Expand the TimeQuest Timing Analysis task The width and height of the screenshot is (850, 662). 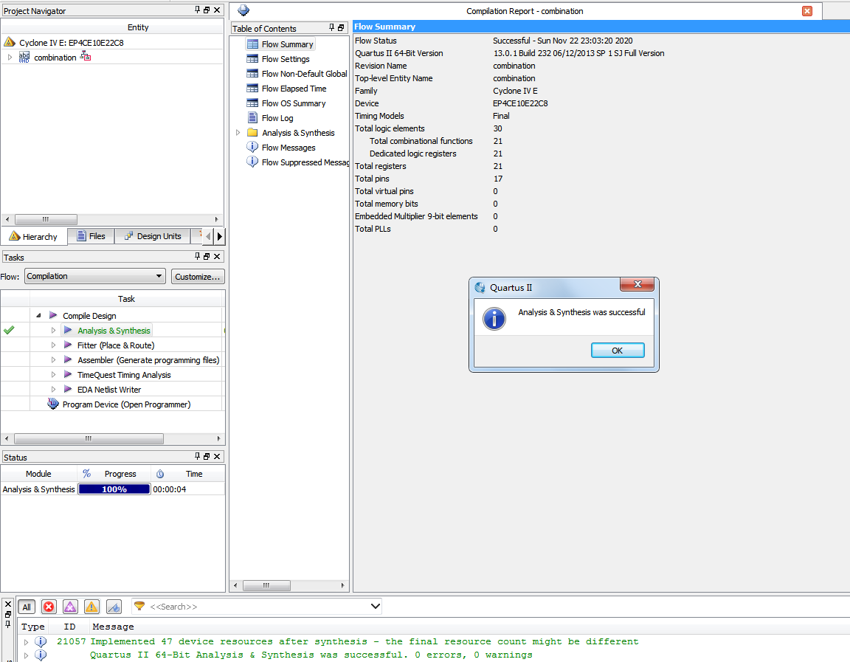pyautogui.click(x=53, y=374)
